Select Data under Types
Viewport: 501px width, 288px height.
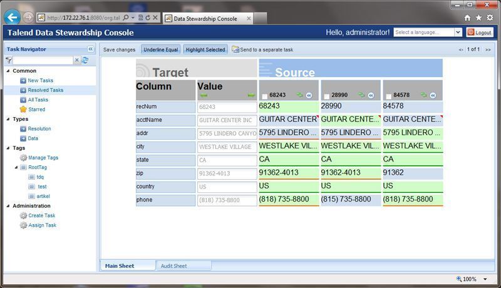[x=33, y=138]
